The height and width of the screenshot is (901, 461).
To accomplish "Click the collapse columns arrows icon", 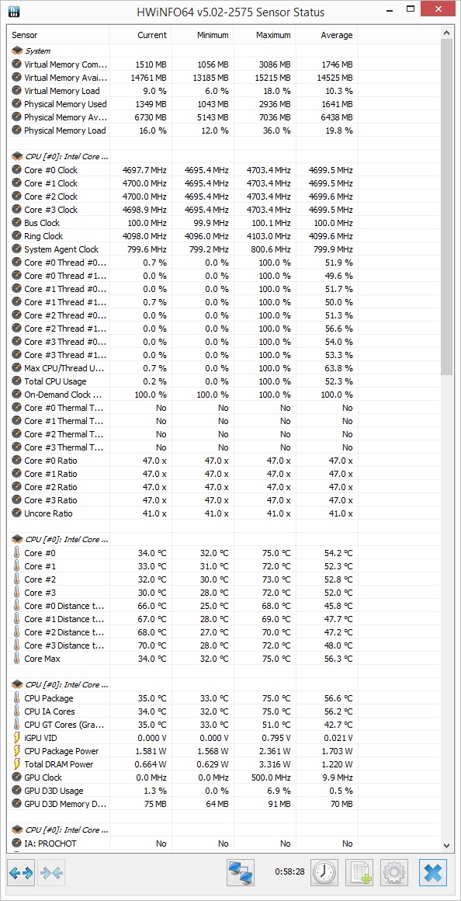I will (x=52, y=873).
